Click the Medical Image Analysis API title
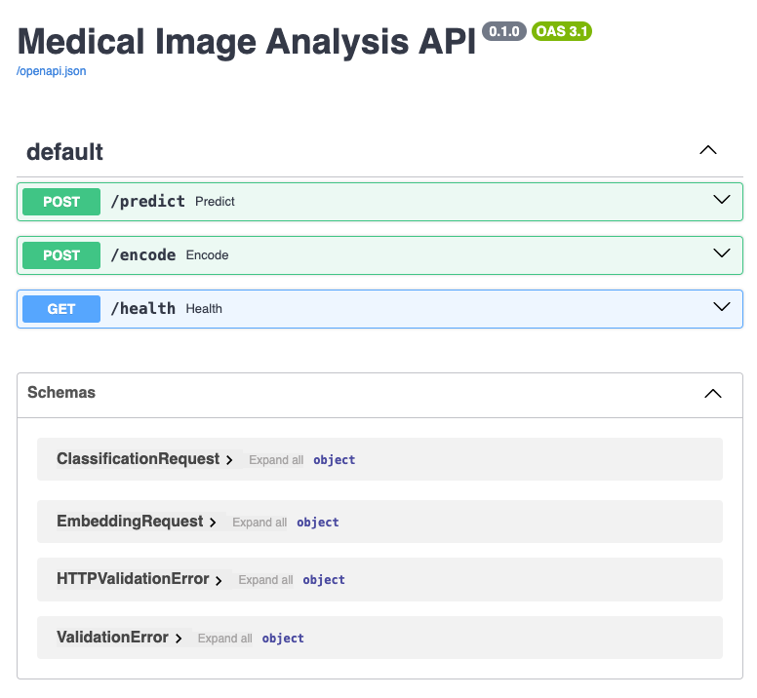757x698 pixels. pos(247,42)
